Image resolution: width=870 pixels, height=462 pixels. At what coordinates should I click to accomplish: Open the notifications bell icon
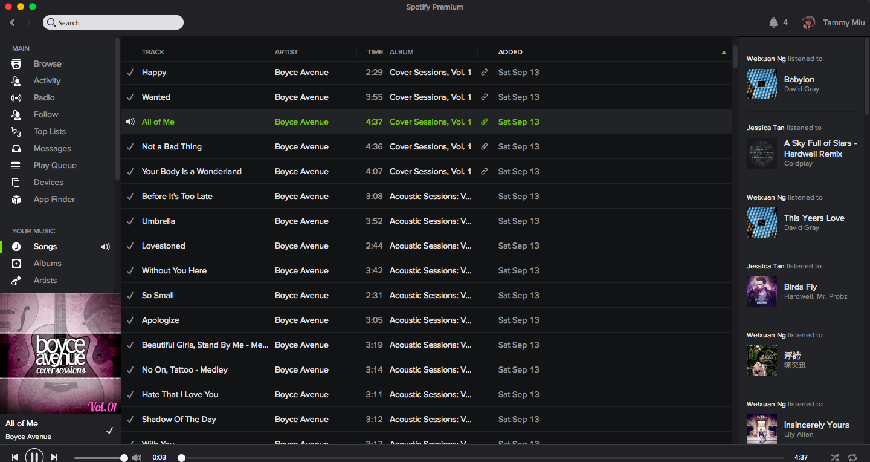point(773,22)
